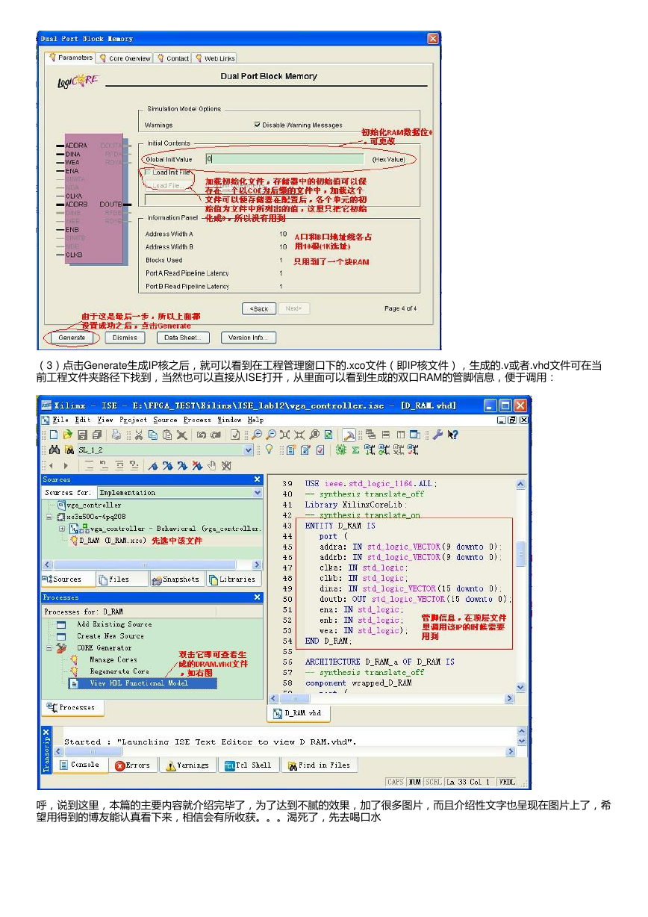Click the Back button in wizard
The image size is (648, 917).
point(259,308)
